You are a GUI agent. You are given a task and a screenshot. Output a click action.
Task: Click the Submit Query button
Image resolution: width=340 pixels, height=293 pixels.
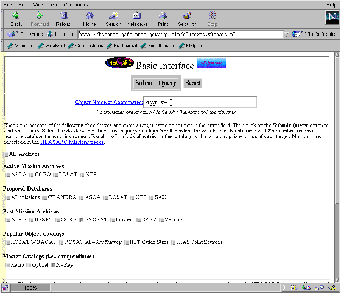pos(155,83)
